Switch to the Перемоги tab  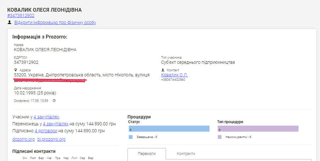pyautogui.click(x=147, y=154)
